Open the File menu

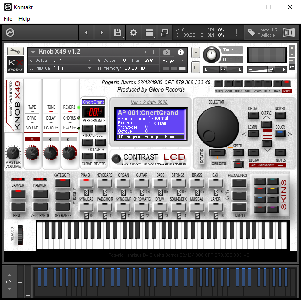[x=8, y=19]
